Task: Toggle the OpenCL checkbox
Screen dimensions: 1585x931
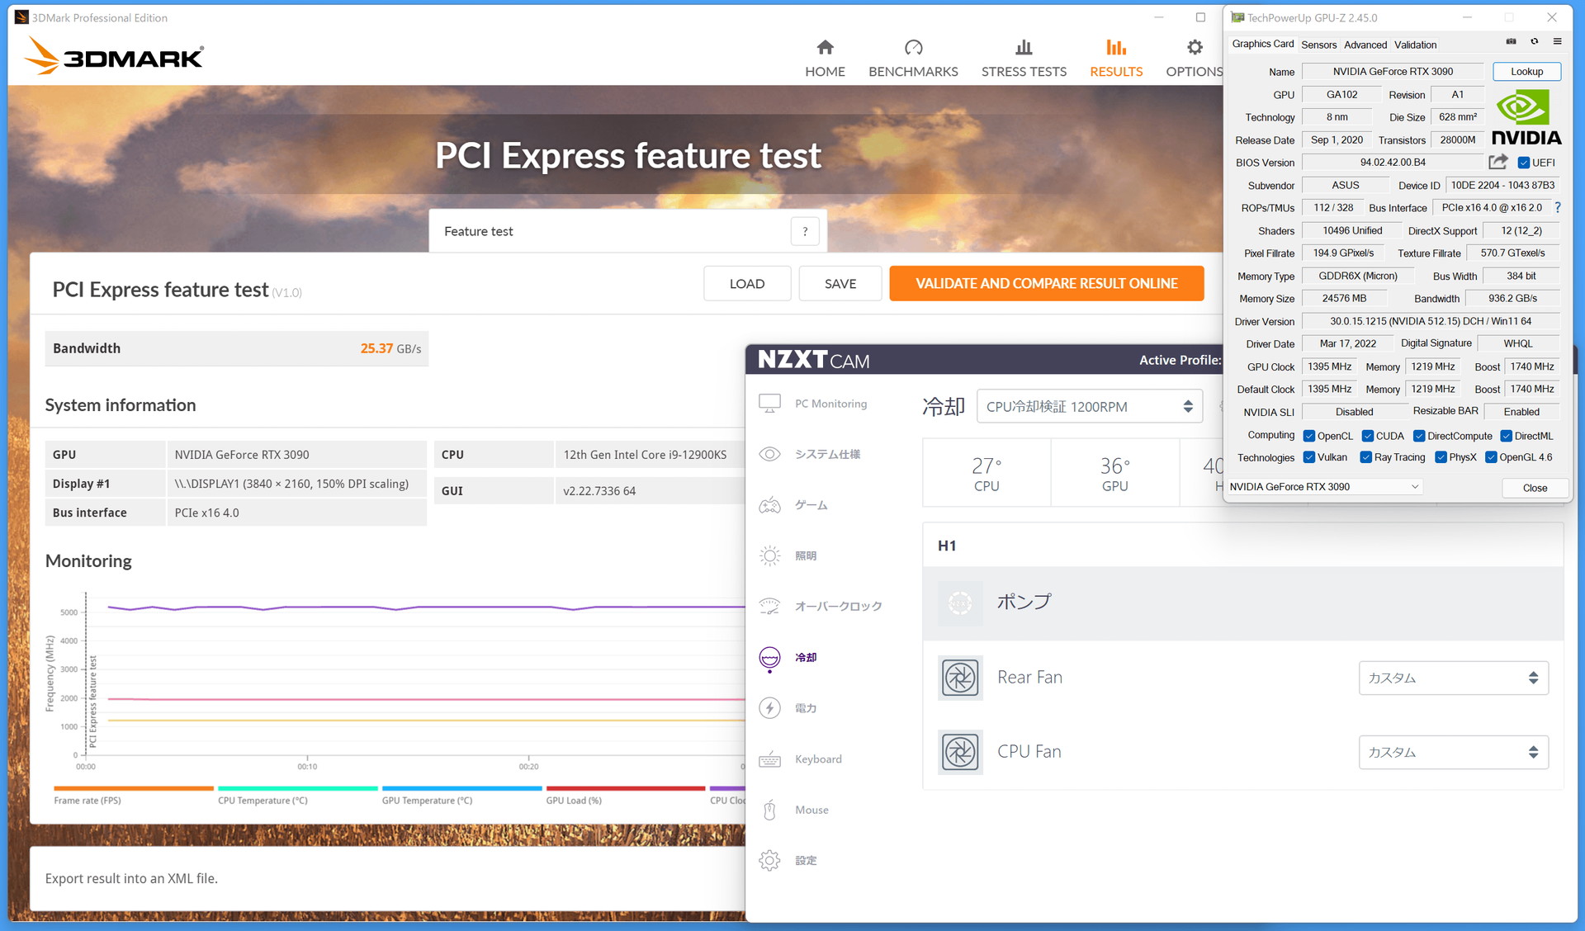Action: tap(1308, 436)
